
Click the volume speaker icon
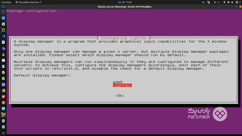(232, 2)
